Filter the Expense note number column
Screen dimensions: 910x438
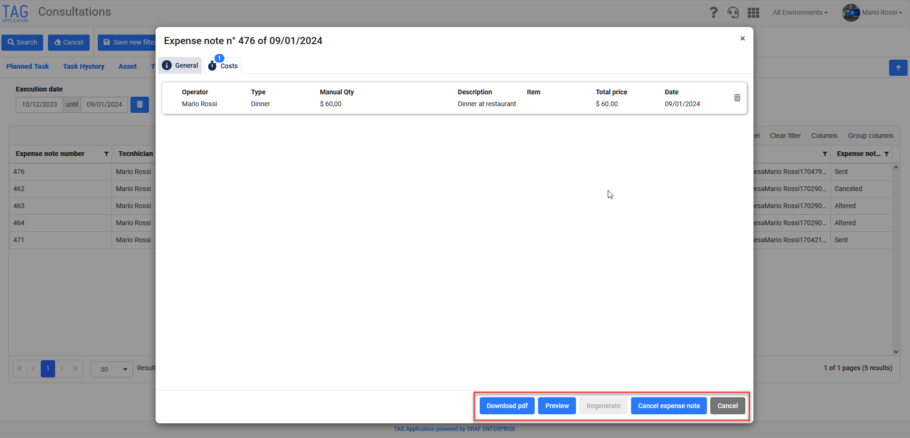[x=106, y=154]
